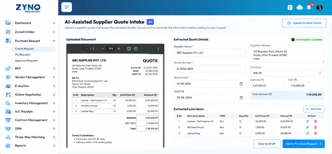The height and width of the screenshot is (154, 332).
Task: Open the clipboard tasks icon in header
Action: pyautogui.click(x=290, y=7)
